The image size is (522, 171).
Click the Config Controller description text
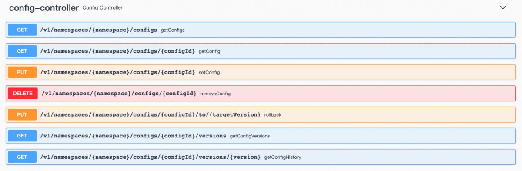click(x=102, y=8)
